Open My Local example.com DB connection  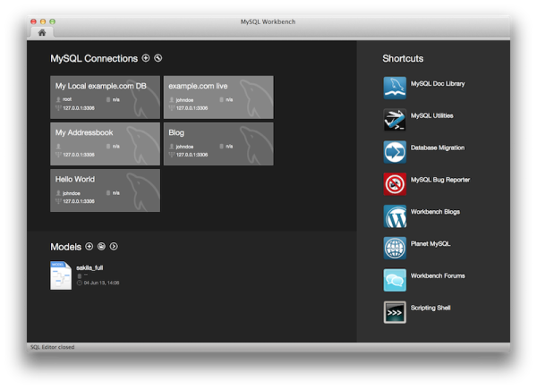click(x=105, y=97)
